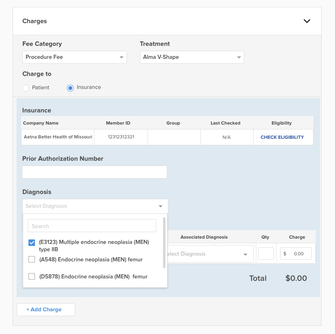Click the Total $0.00 amount

coord(296,278)
